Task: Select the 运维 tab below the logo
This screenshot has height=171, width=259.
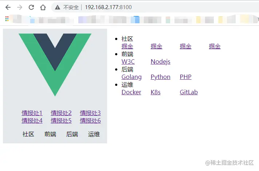Action: [94, 134]
